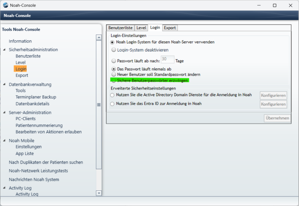Click Konfigurieren for Active Directory
Screen dimensions: 299x206
pyautogui.click(x=273, y=95)
